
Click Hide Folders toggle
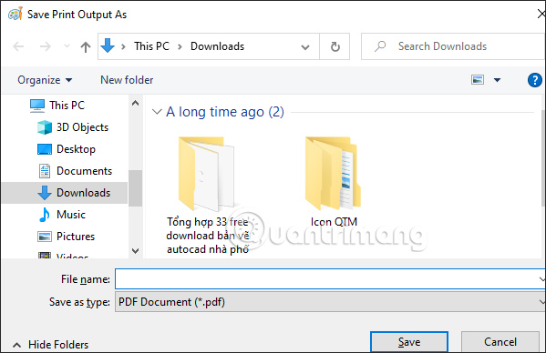[x=51, y=344]
